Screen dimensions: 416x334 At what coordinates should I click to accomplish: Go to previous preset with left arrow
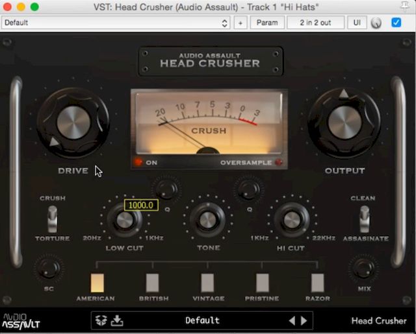292,320
